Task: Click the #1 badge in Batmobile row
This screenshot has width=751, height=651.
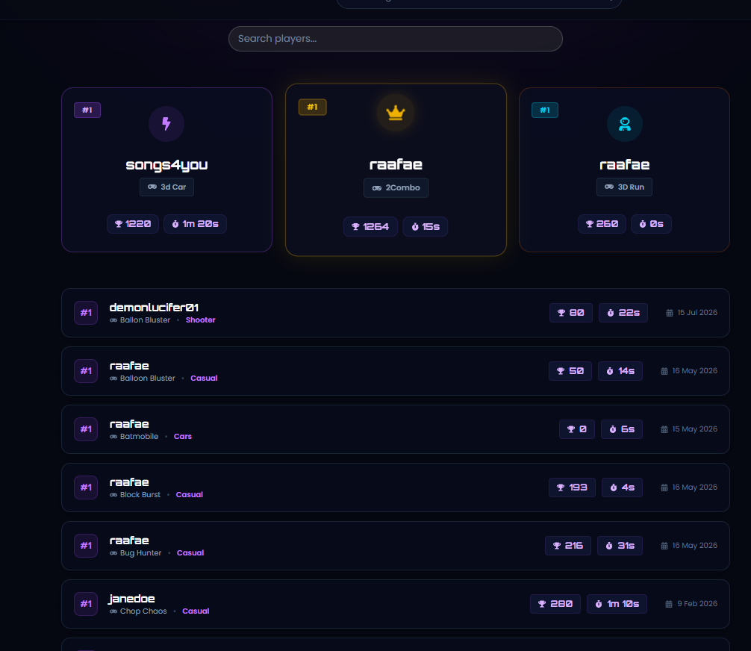Action: [x=86, y=429]
